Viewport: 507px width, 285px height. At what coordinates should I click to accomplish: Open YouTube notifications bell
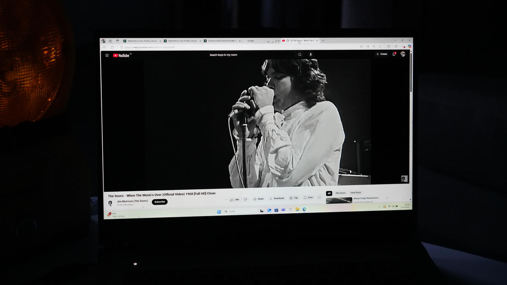point(394,54)
